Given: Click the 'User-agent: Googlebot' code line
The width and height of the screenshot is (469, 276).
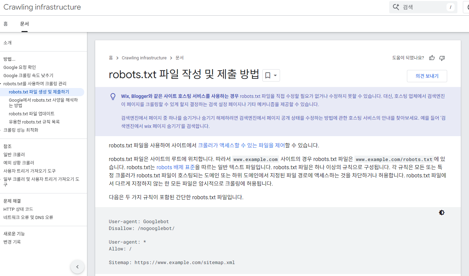Looking at the screenshot, I should coord(139,221).
